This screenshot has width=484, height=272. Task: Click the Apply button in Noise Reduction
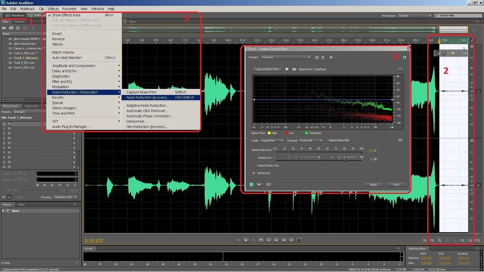coord(373,184)
